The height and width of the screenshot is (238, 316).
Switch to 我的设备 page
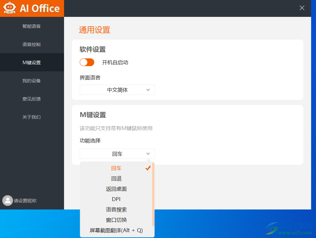[x=31, y=81]
